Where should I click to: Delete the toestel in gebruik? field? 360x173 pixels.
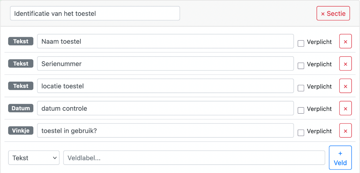click(345, 130)
